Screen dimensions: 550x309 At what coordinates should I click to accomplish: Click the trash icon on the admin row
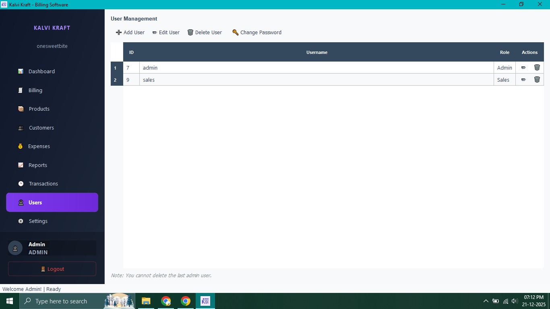click(537, 67)
